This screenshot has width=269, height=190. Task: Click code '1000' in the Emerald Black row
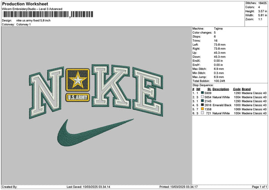click(x=237, y=105)
